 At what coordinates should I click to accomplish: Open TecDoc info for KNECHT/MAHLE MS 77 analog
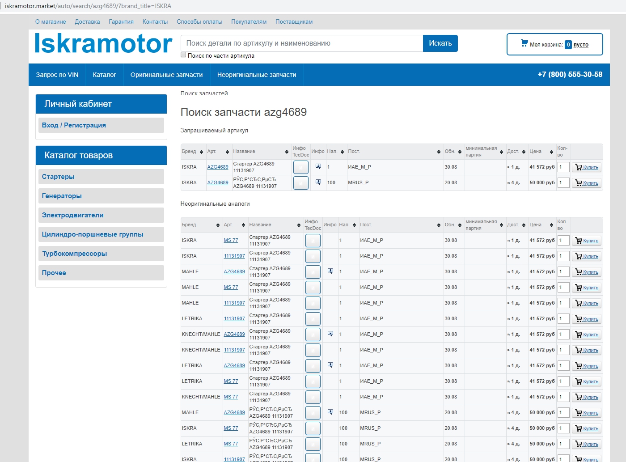pyautogui.click(x=313, y=397)
